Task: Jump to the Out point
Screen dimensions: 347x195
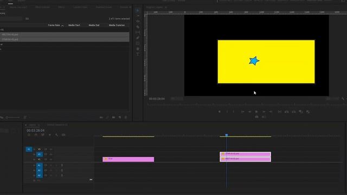Action: pyautogui.click(x=271, y=112)
